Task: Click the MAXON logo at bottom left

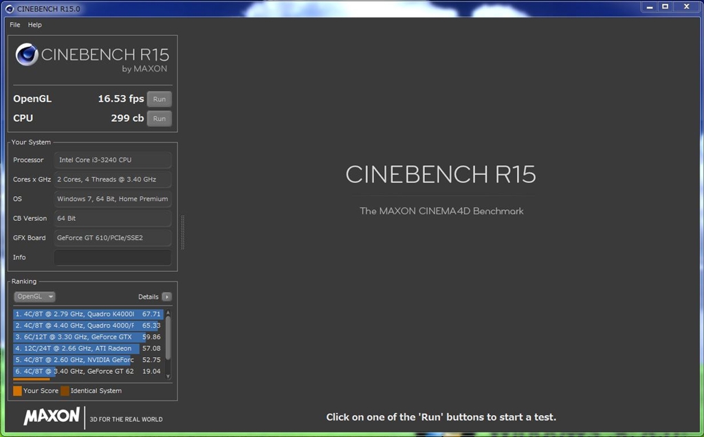Action: [52, 416]
